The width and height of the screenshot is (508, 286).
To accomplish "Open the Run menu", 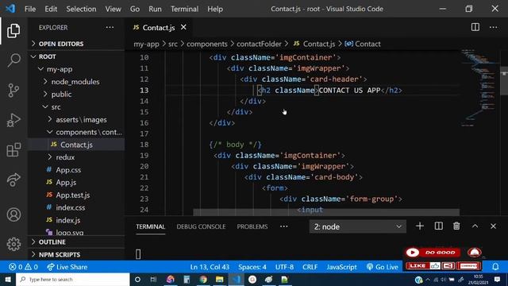I will tap(155, 9).
